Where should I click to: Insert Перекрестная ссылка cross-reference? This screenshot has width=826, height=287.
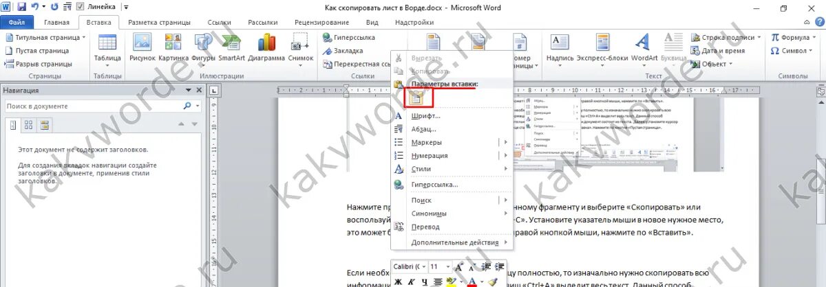click(357, 64)
